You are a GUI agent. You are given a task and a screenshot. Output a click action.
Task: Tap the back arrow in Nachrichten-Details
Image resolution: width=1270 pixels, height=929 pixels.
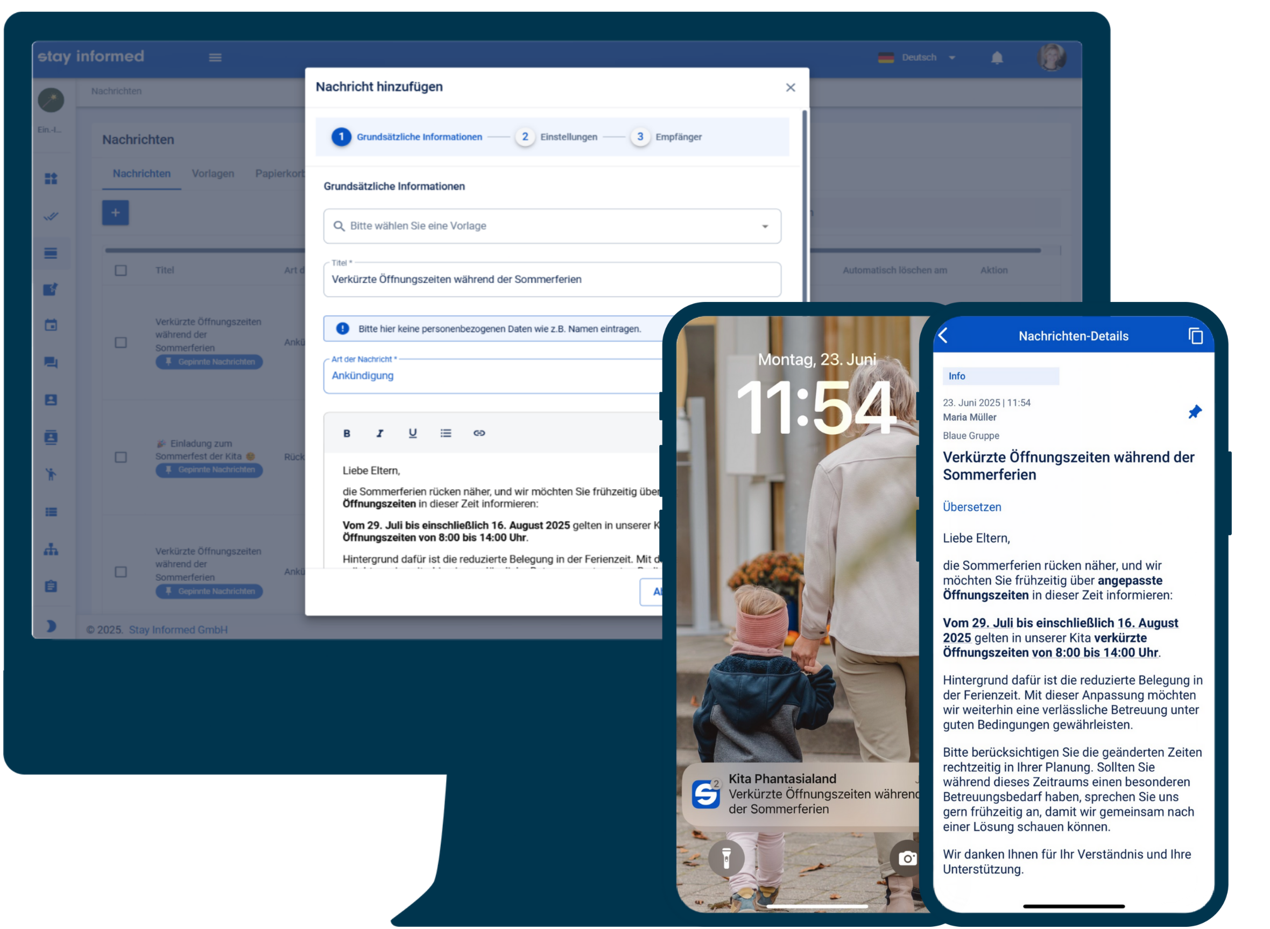pos(943,335)
